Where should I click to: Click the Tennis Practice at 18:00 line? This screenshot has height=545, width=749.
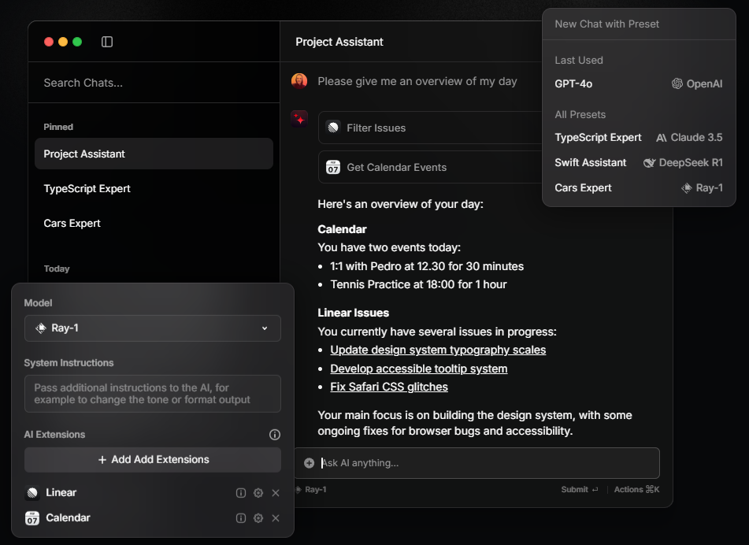tap(418, 284)
